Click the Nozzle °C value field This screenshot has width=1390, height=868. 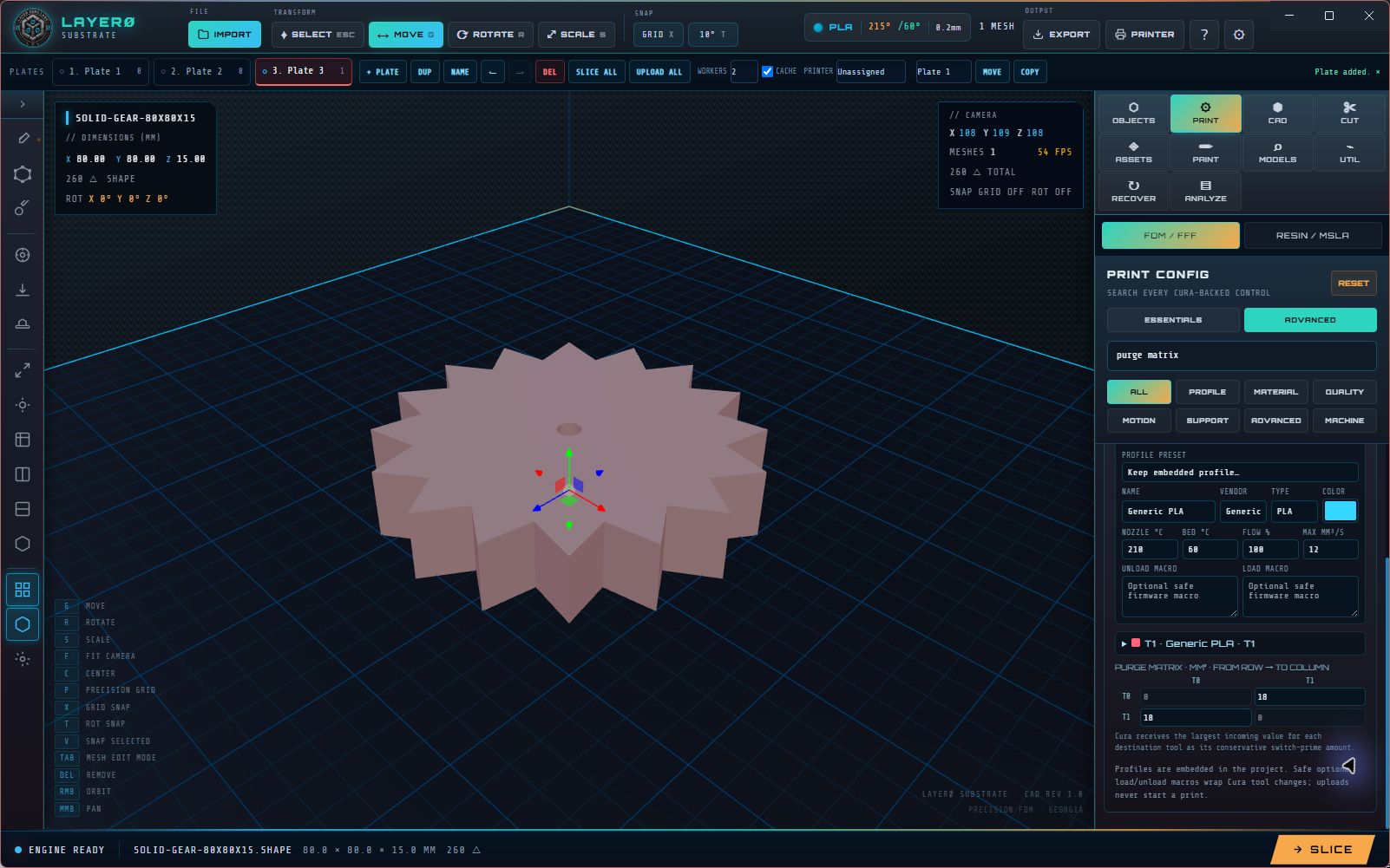coord(1149,550)
